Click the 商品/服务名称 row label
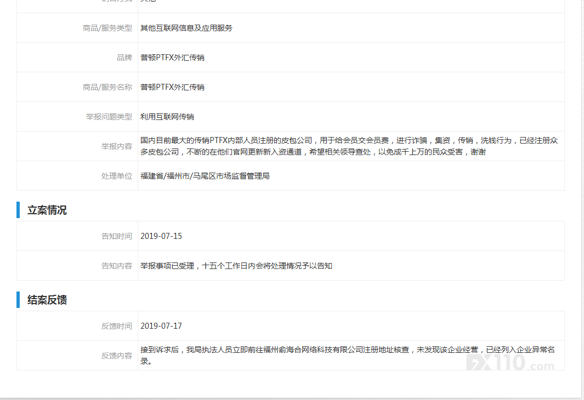584x400 pixels. (107, 87)
